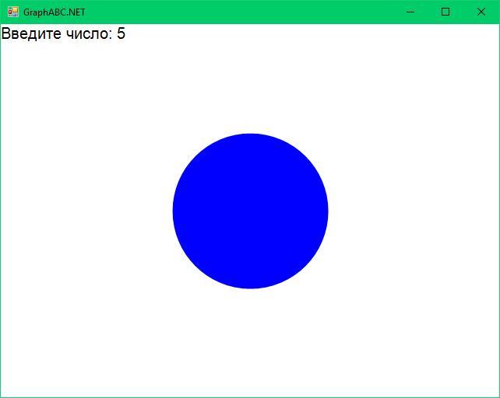Maximize the GraphABC.NET window
Viewport: 500px width, 398px height.
coord(445,12)
